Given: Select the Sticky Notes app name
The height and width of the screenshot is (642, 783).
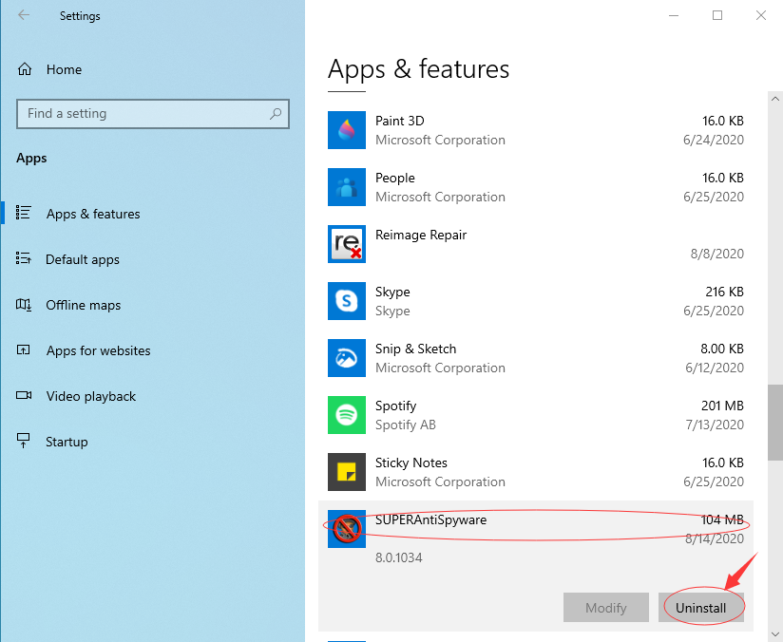Looking at the screenshot, I should point(411,463).
